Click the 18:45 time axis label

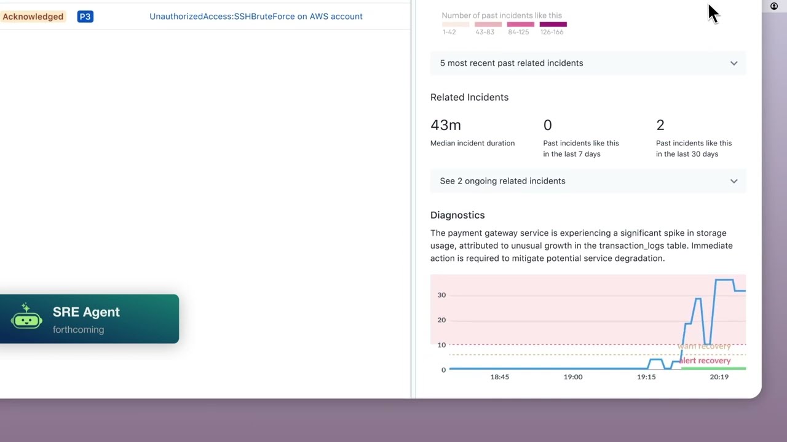(x=499, y=377)
